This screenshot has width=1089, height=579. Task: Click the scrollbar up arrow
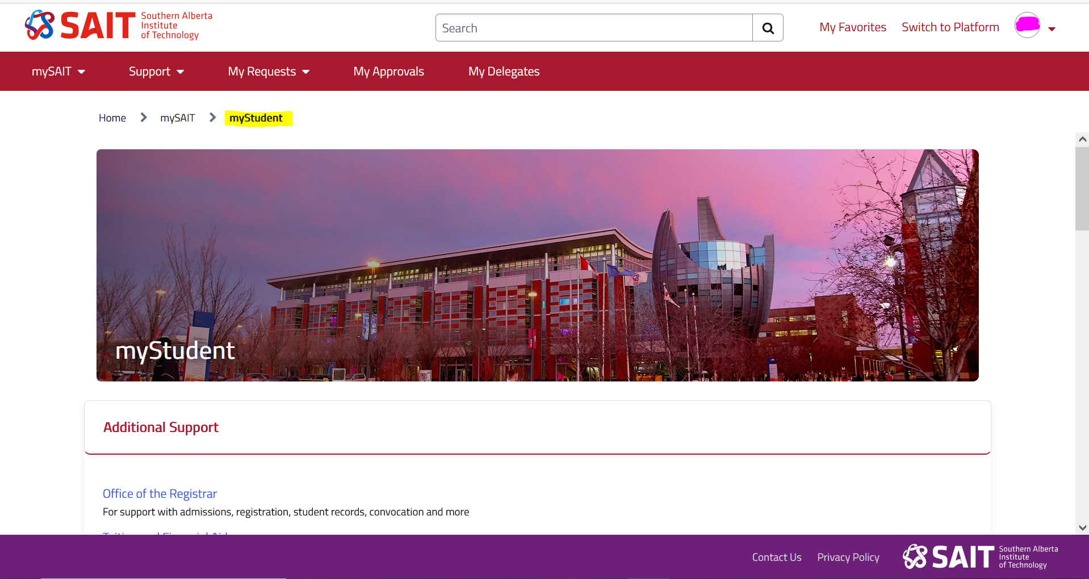pyautogui.click(x=1082, y=139)
